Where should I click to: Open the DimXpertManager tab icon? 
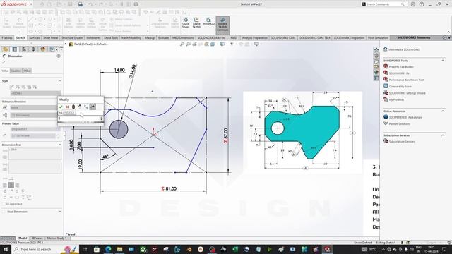point(33,49)
